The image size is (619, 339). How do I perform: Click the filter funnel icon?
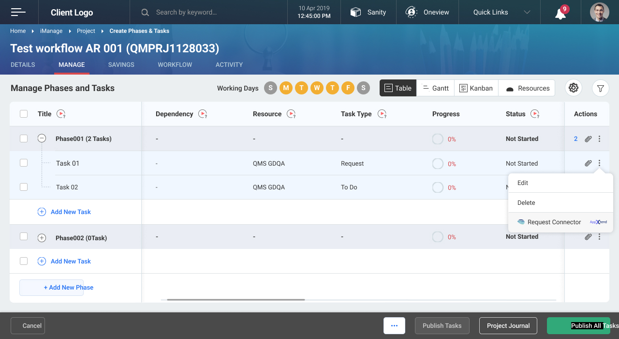[600, 88]
